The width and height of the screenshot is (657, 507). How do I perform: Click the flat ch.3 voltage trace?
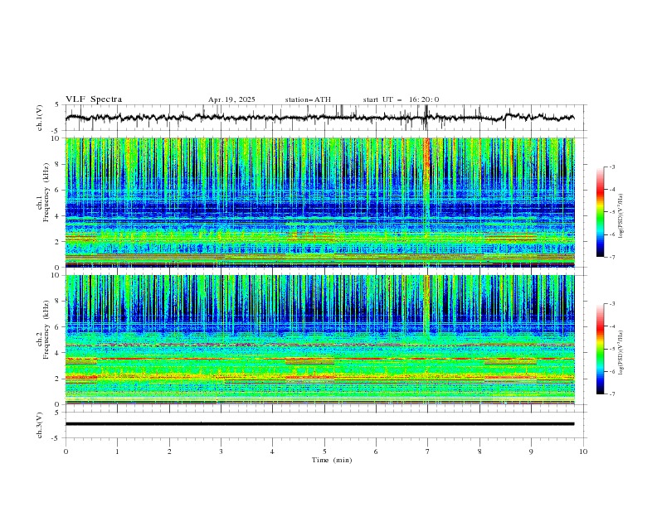[319, 424]
